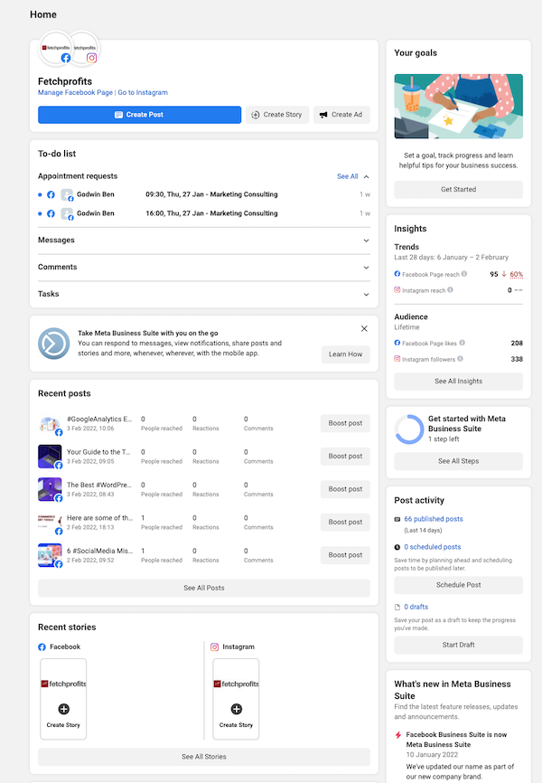Click the lightning bolt icon by Meta announcement
542x783 pixels.
398,735
